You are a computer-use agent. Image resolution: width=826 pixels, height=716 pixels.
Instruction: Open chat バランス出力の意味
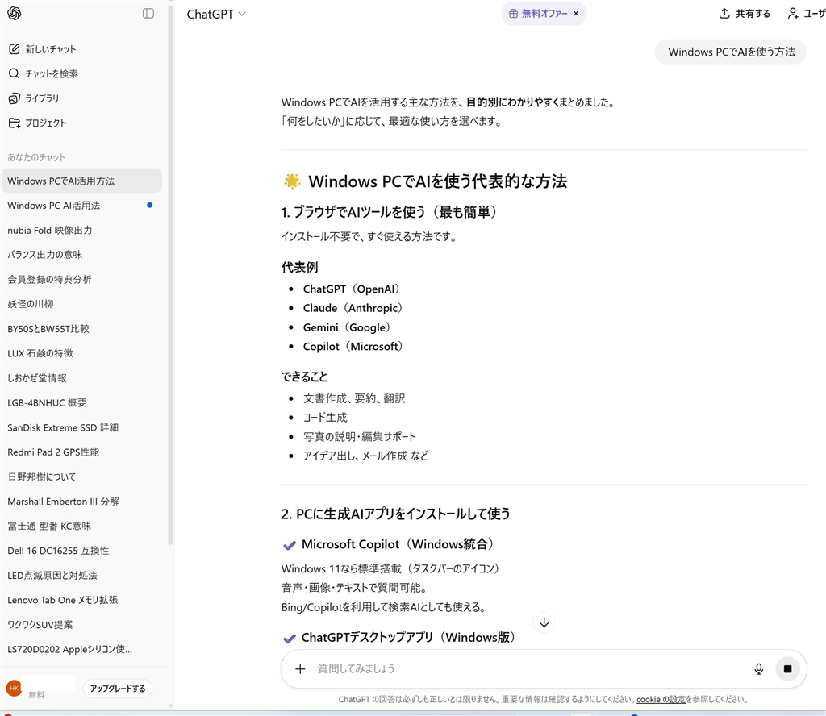(81, 255)
